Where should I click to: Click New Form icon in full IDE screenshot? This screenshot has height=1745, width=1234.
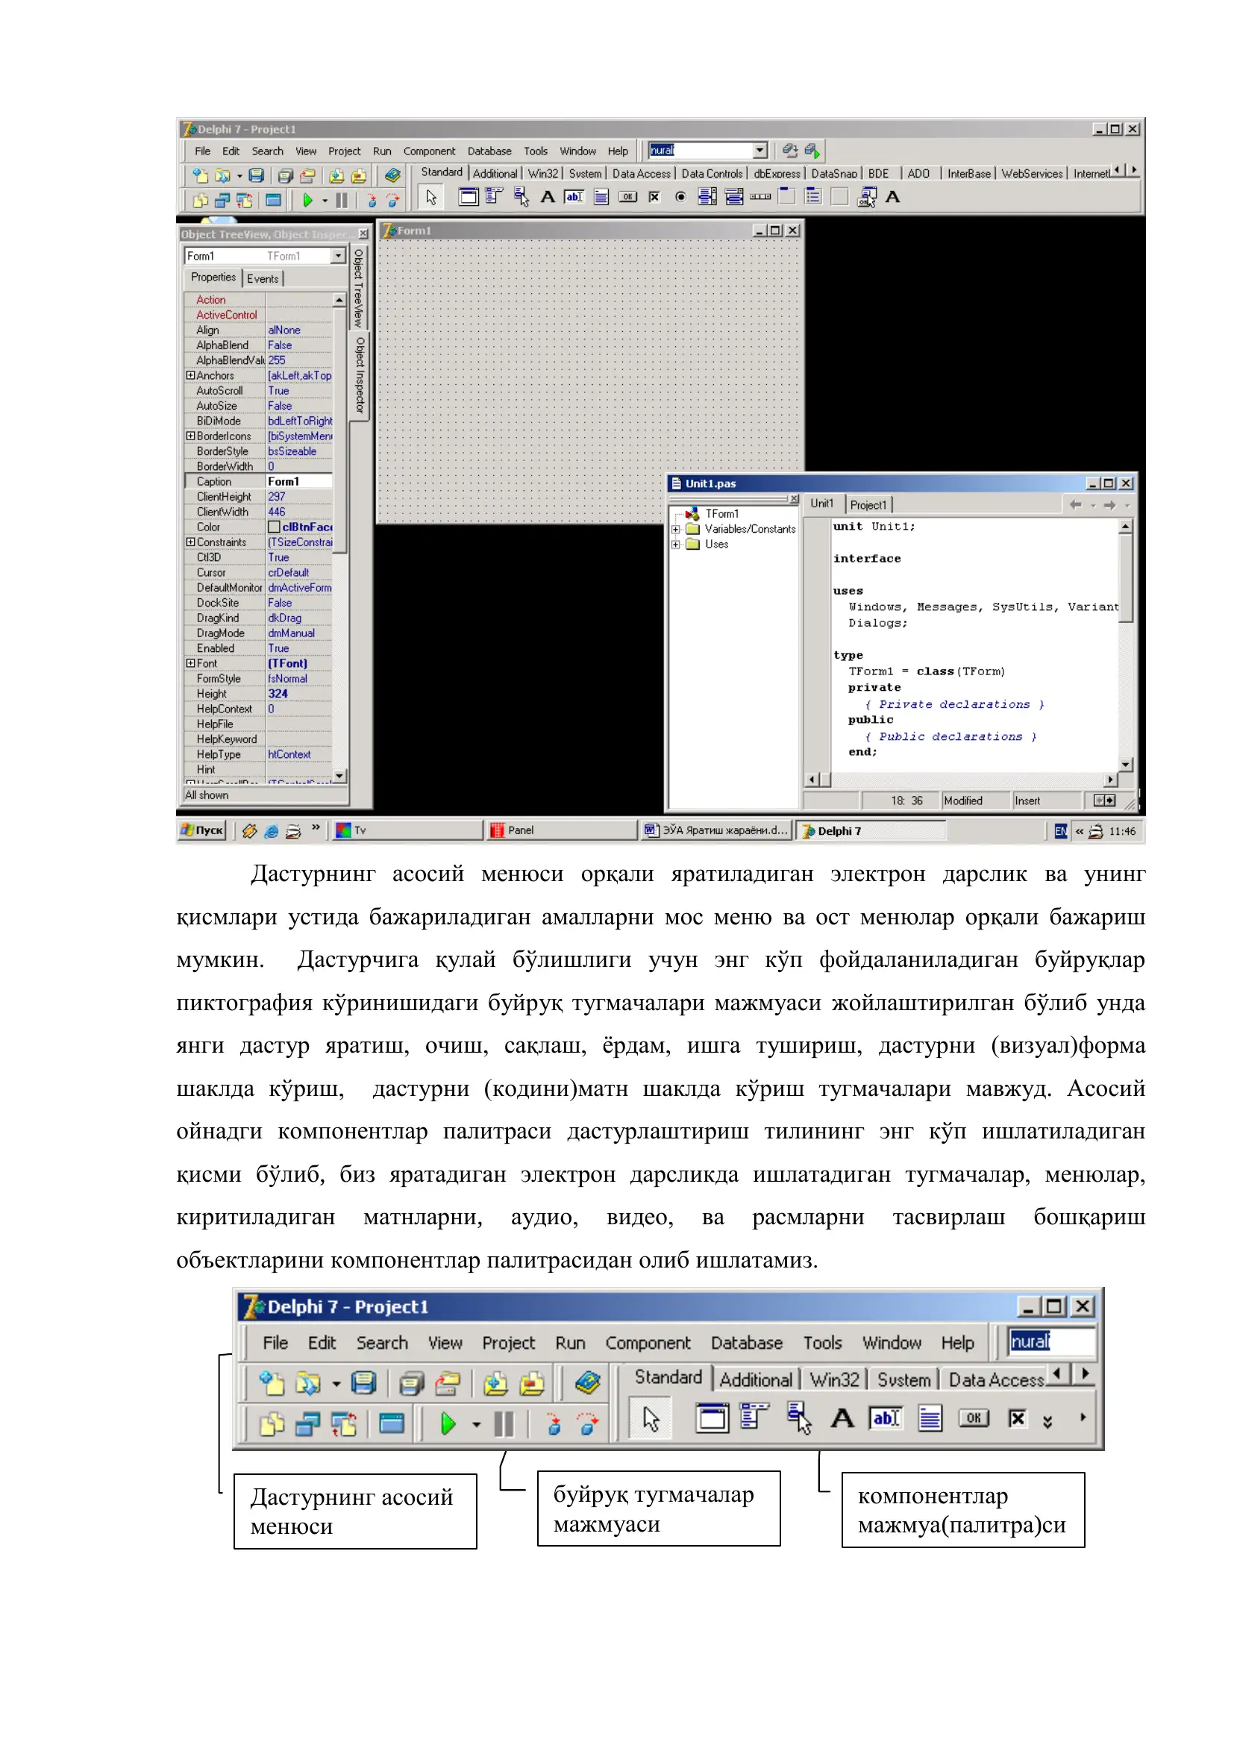273,201
